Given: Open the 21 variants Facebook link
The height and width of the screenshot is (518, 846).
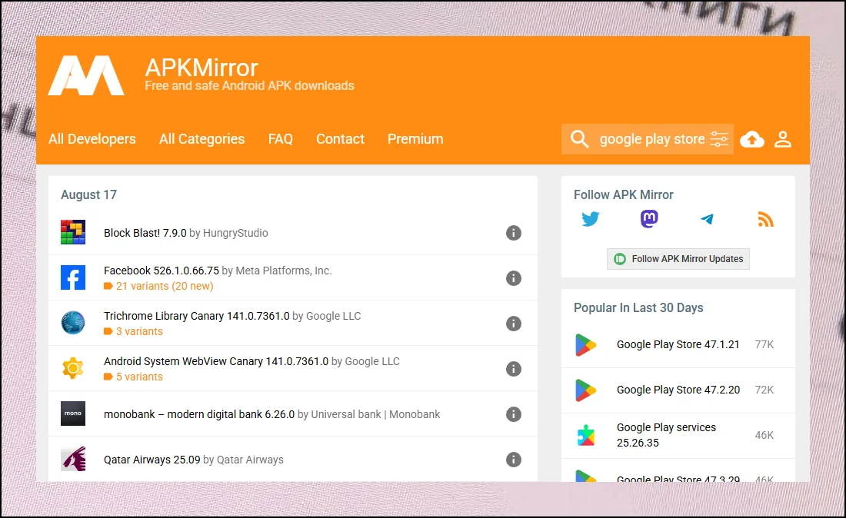Looking at the screenshot, I should [164, 286].
